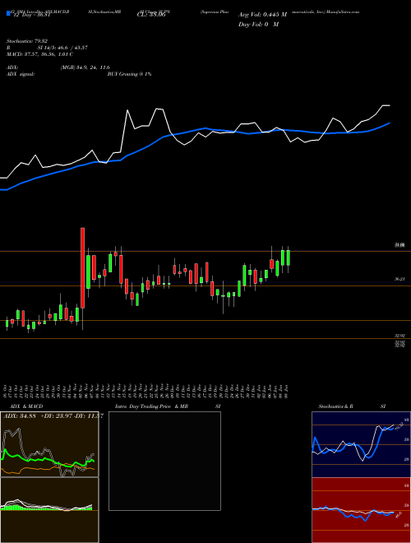Click the red RSI indicator panel
The image size is (411, 543).
[x=361, y=510]
